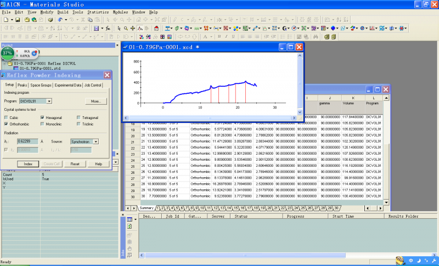Choose the selection arrow pointer tool
Viewport: 439px width, 266px height.
coord(118,28)
